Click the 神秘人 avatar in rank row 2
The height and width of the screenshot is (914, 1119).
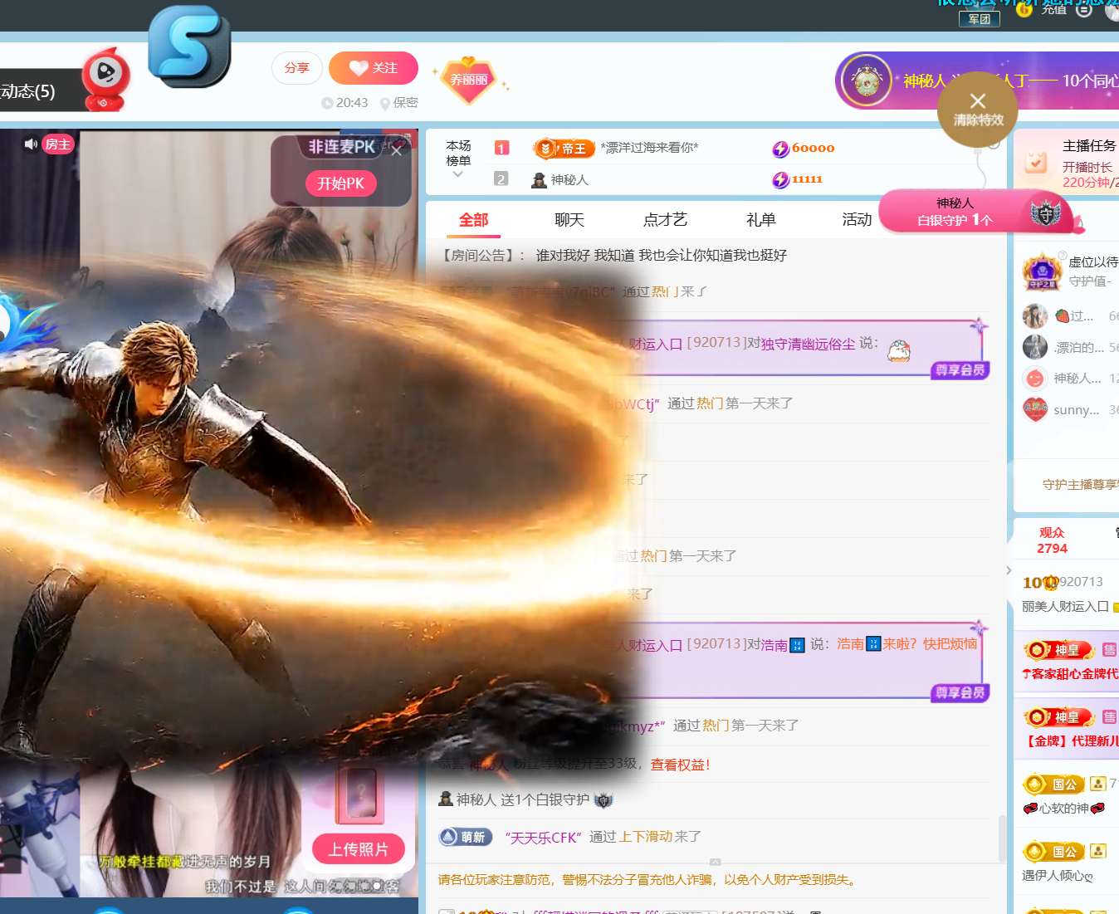[539, 180]
